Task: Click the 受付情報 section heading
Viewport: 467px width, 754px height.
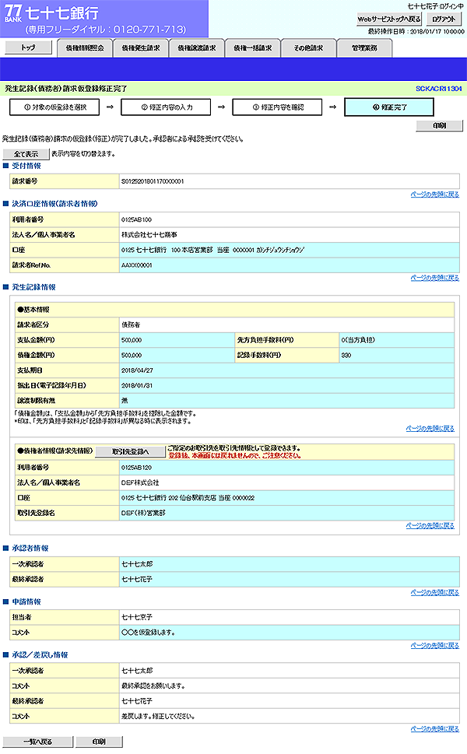Action: 26,166
